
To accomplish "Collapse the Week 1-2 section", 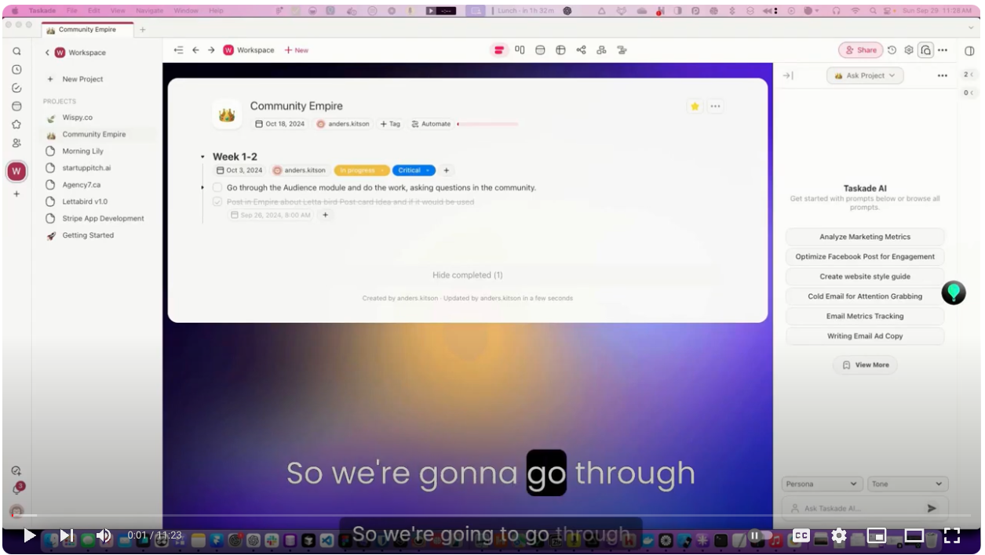I will click(202, 157).
